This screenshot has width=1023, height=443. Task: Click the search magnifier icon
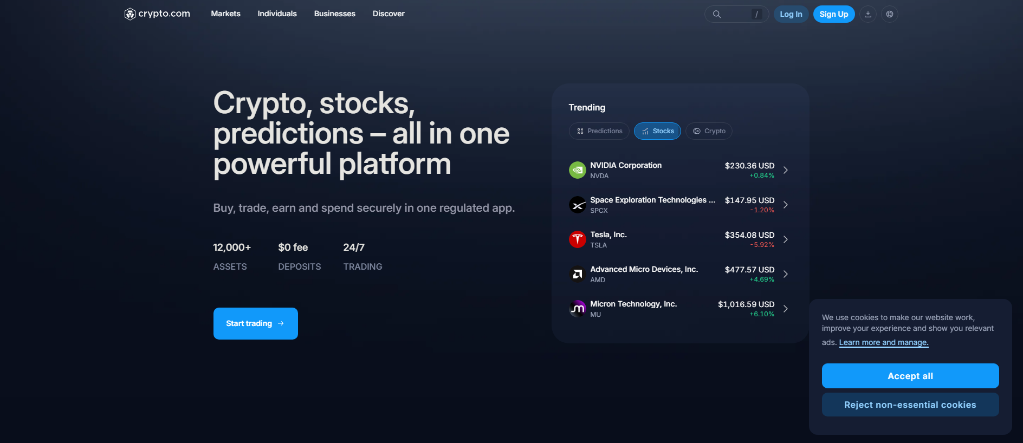[717, 14]
